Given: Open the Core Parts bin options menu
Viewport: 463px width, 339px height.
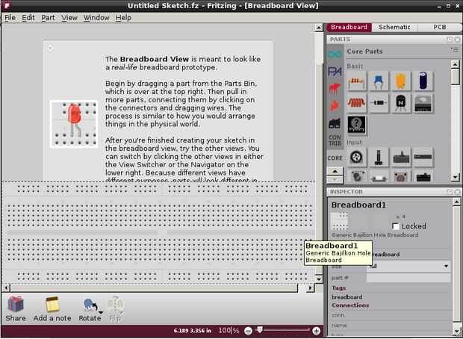Looking at the screenshot, I should click(x=454, y=49).
